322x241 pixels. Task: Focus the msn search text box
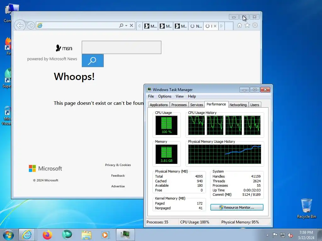pos(121,47)
